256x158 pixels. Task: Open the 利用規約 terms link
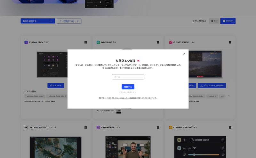point(133,98)
